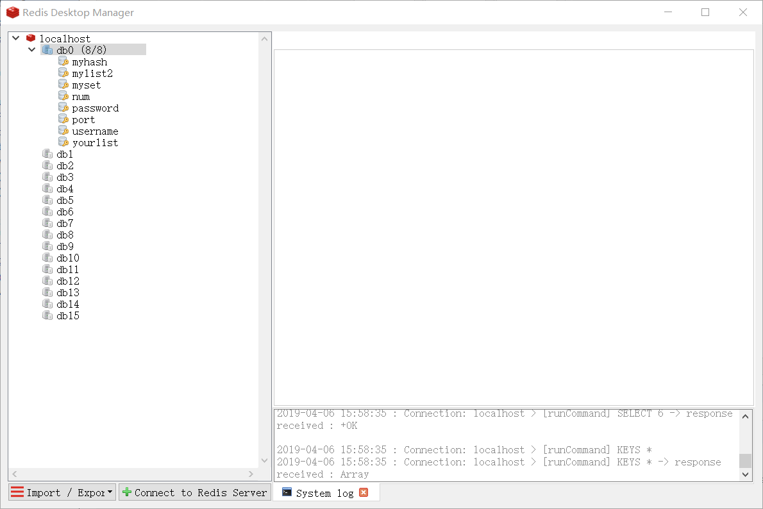Click the key icon beside username
This screenshot has width=763, height=509.
pyautogui.click(x=63, y=131)
